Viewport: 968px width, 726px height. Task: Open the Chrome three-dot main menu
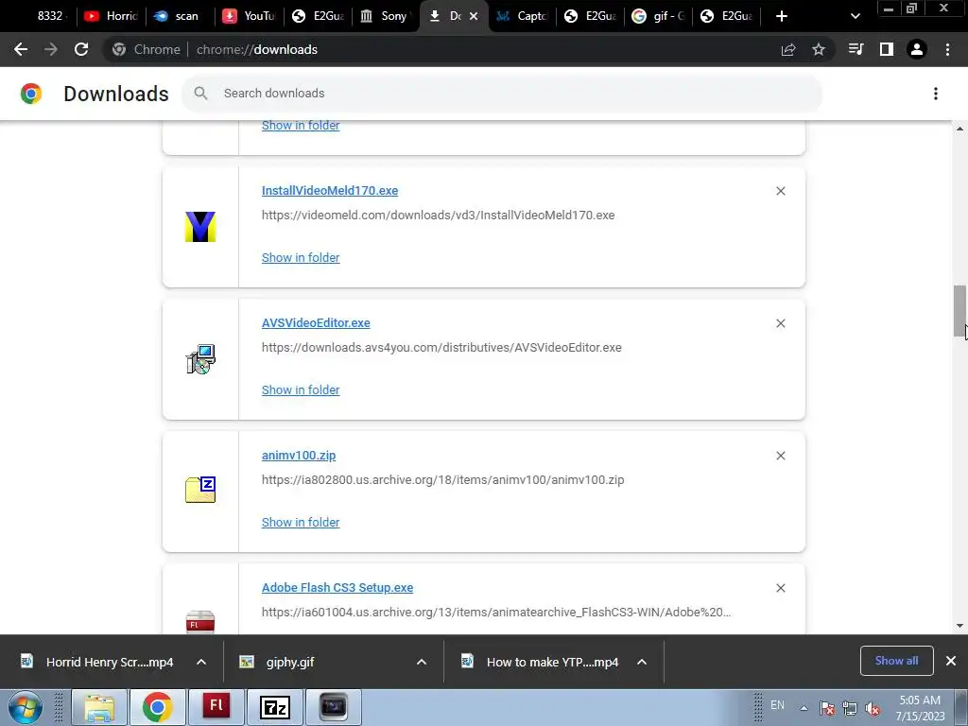(947, 49)
